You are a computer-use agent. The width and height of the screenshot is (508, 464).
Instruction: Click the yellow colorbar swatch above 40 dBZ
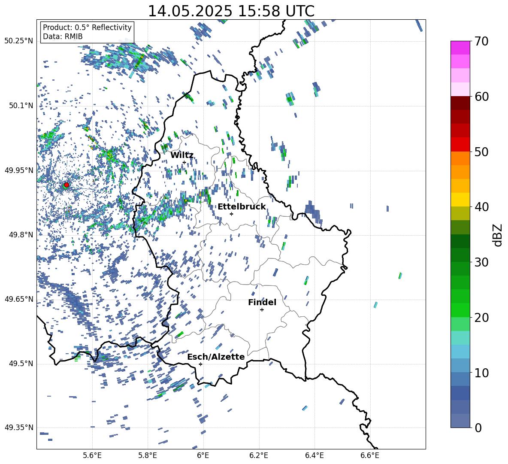[x=460, y=200]
